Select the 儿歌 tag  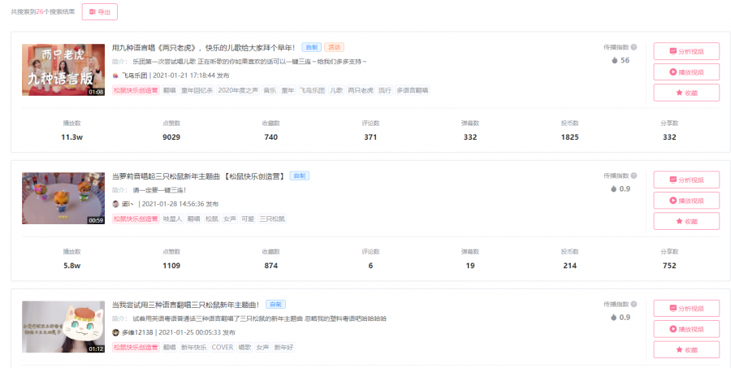click(336, 90)
